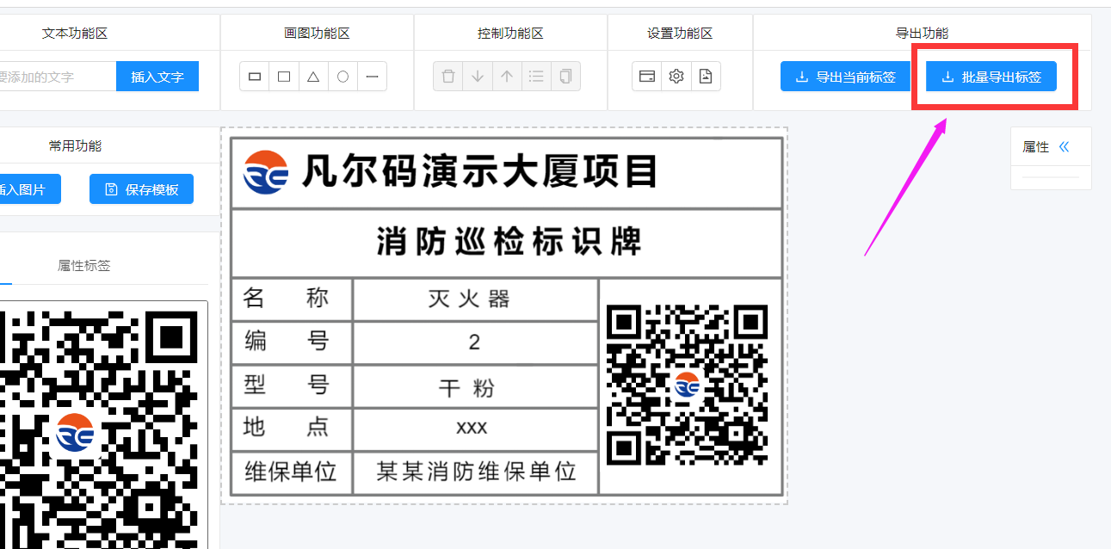The image size is (1111, 549).
Task: Select the straight line drawing tool
Action: tap(372, 77)
